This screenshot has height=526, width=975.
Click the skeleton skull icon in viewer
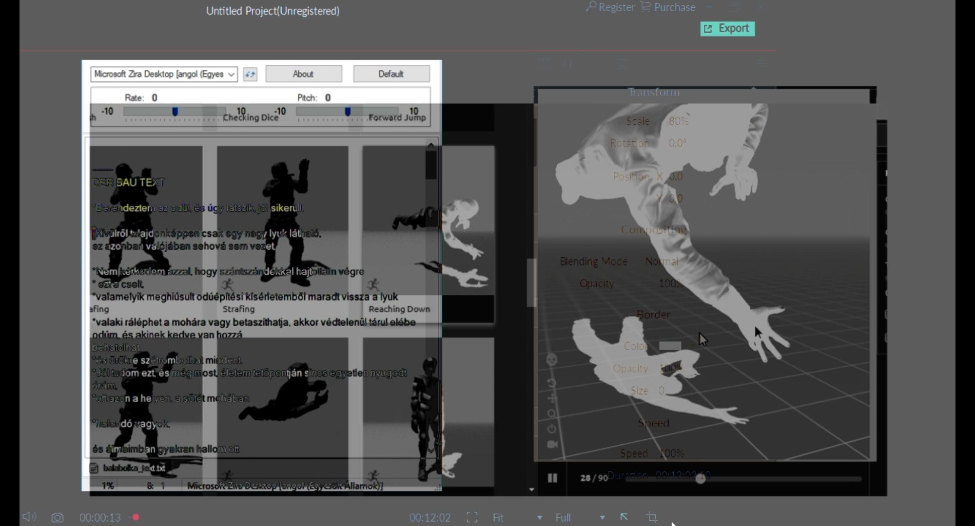[x=552, y=360]
